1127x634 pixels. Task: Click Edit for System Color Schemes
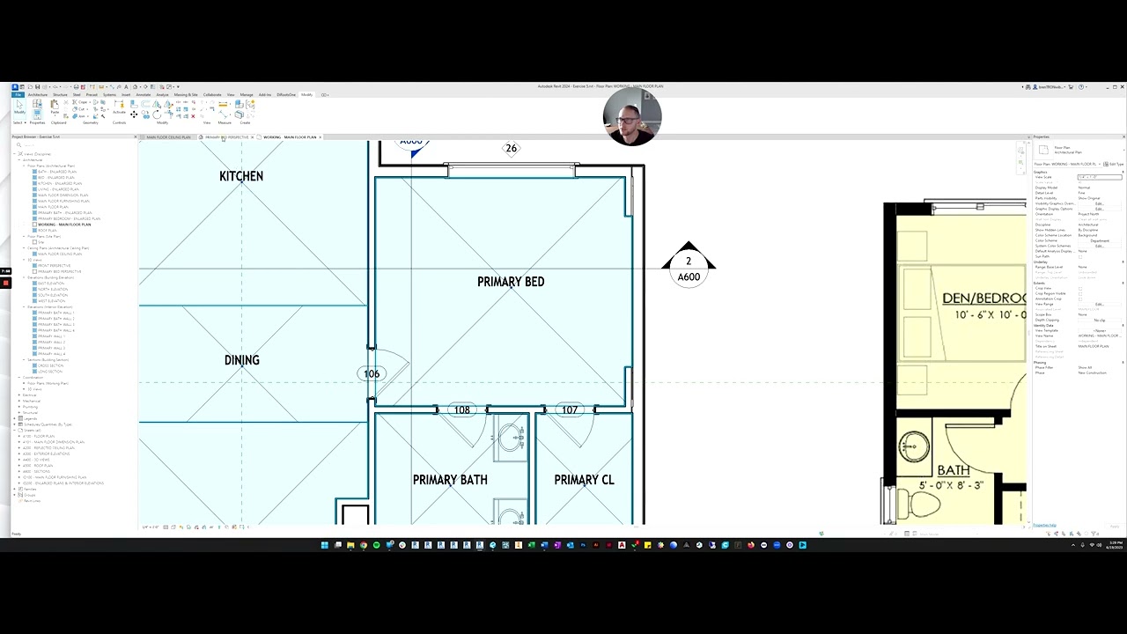tap(1099, 246)
